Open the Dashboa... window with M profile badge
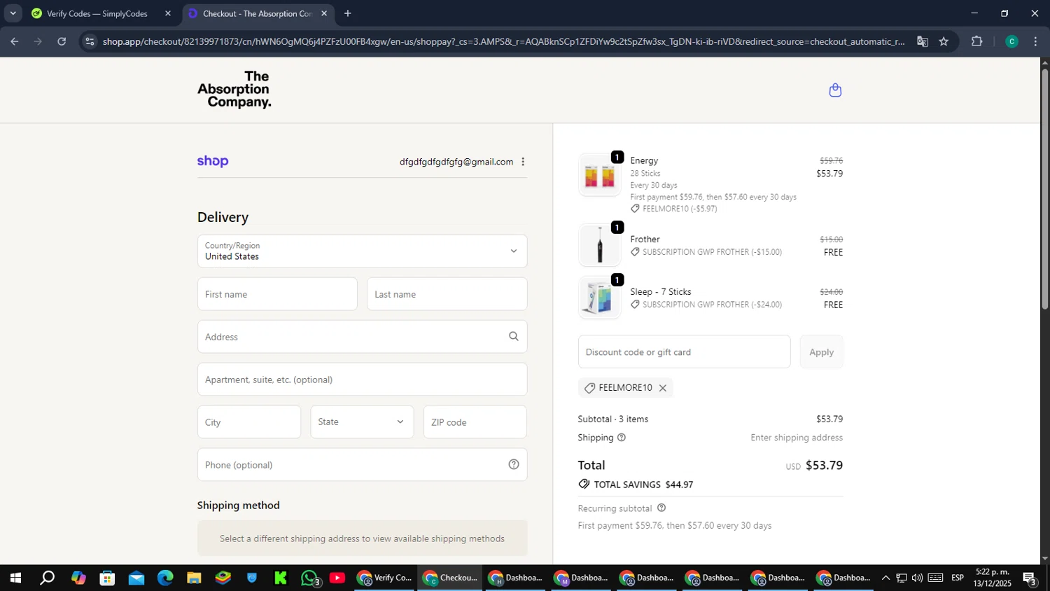This screenshot has width=1050, height=591. (582, 578)
